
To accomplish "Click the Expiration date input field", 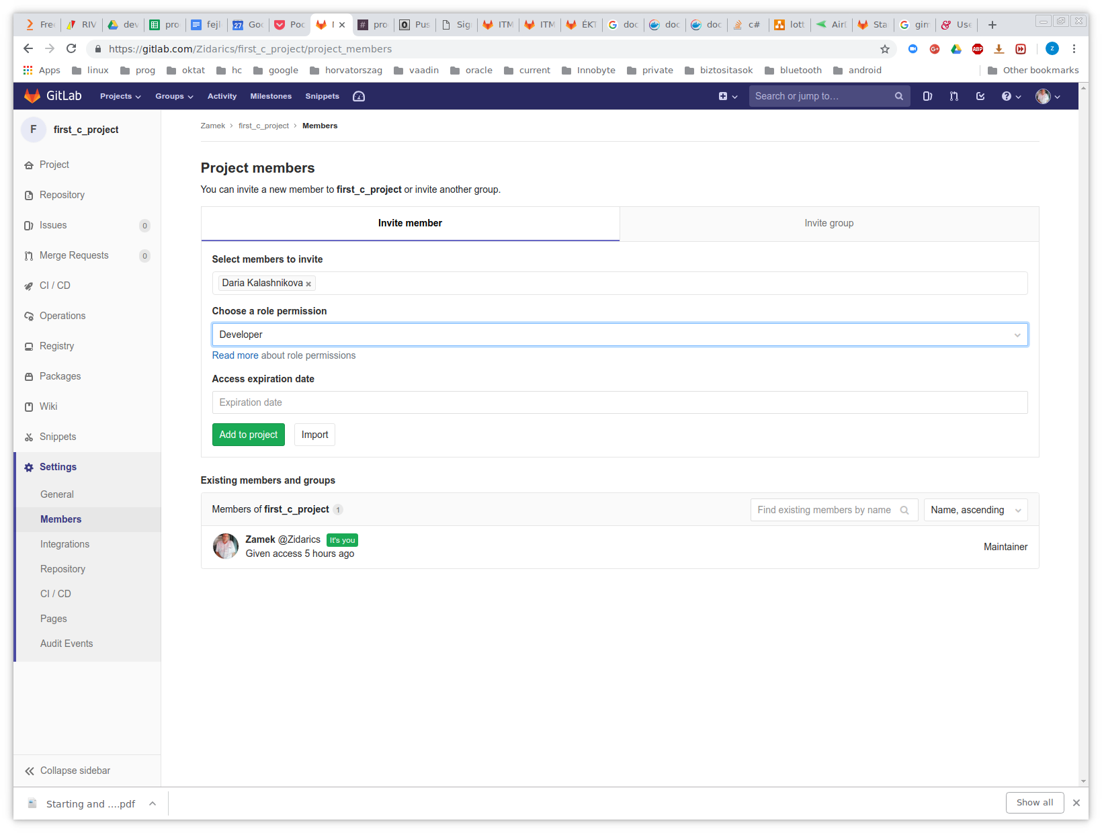I will (619, 402).
